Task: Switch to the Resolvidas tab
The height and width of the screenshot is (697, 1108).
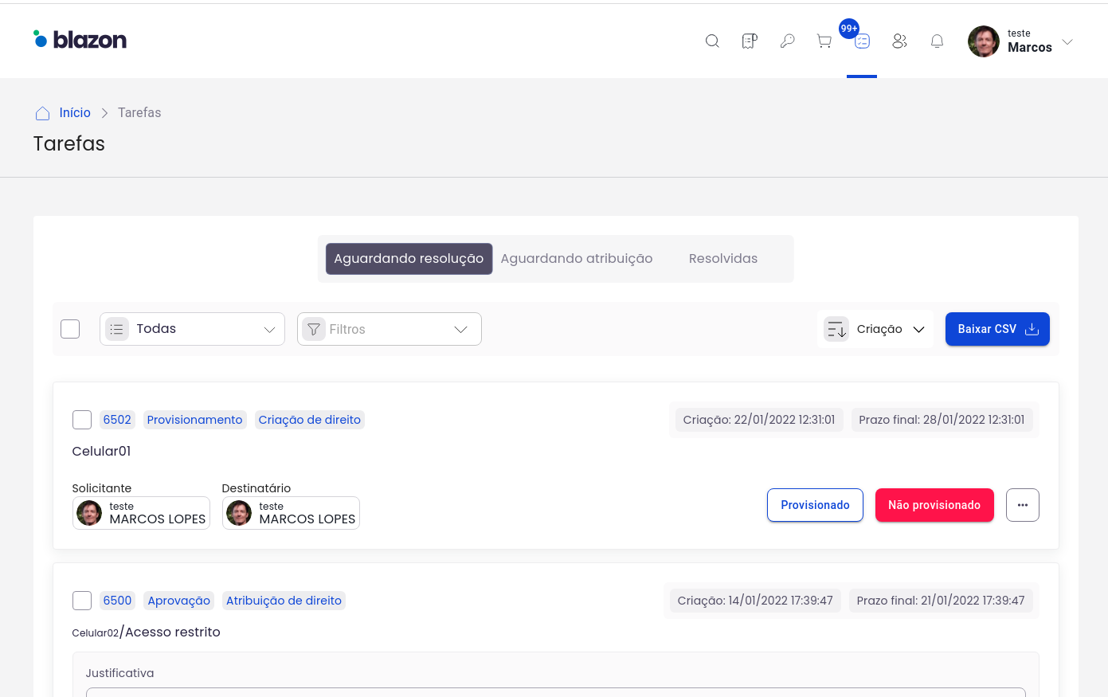Action: (x=722, y=259)
